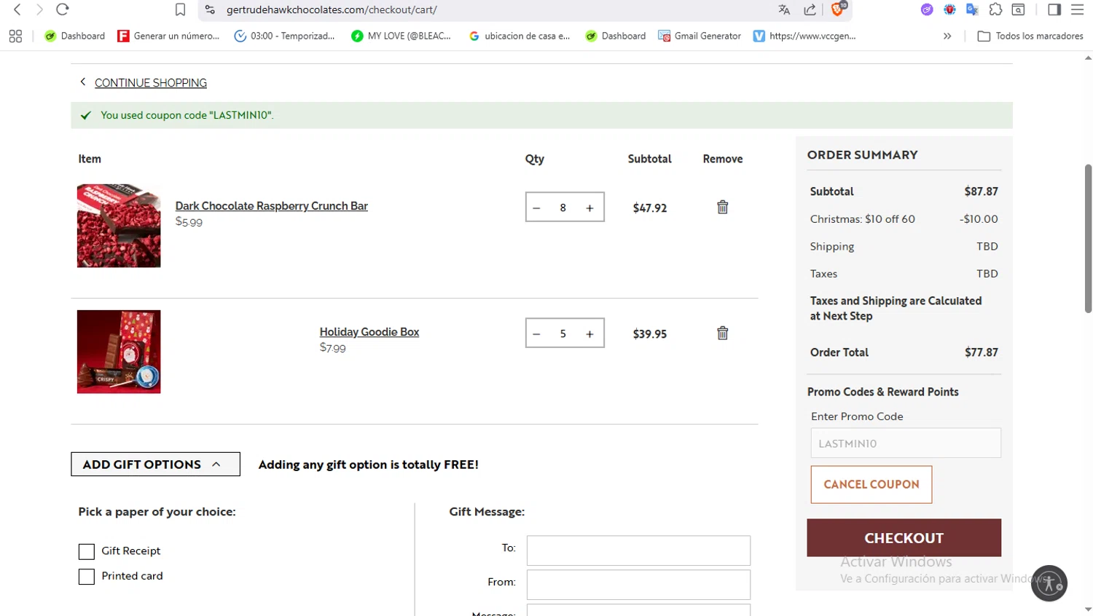Click the browser address bar URL
Image resolution: width=1093 pixels, height=616 pixels.
[332, 9]
